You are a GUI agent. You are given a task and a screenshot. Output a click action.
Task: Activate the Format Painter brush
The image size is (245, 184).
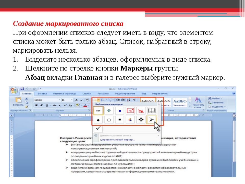(27, 107)
